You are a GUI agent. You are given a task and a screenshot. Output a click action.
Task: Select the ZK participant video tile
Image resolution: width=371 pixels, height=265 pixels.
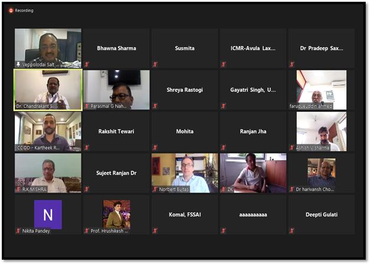click(253, 173)
